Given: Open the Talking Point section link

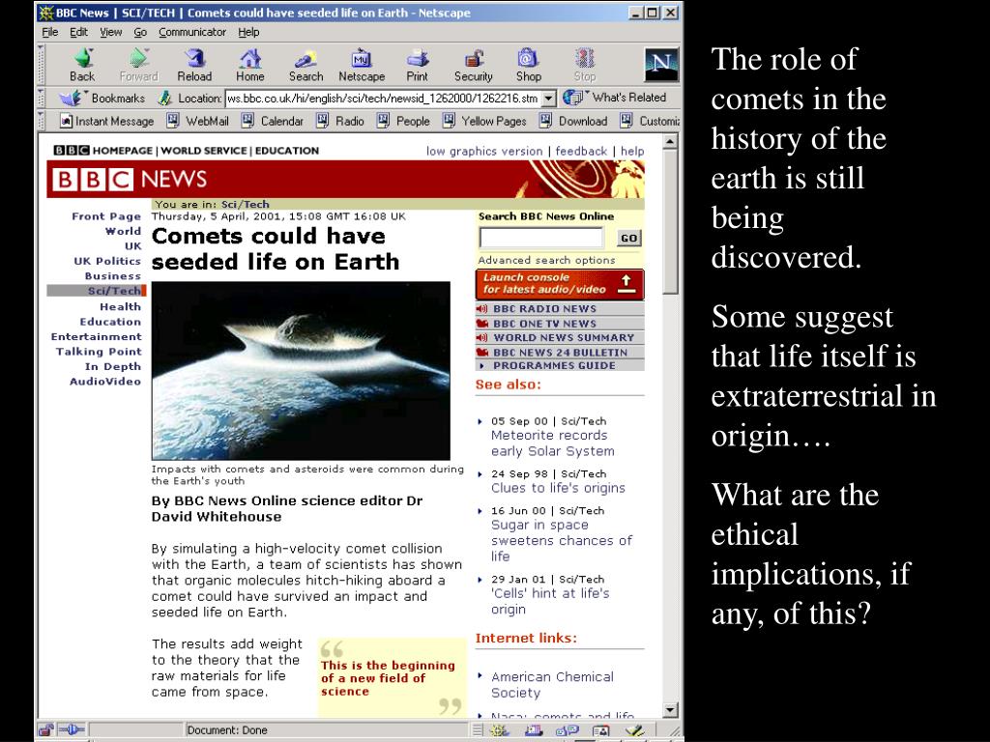Looking at the screenshot, I should pos(99,352).
